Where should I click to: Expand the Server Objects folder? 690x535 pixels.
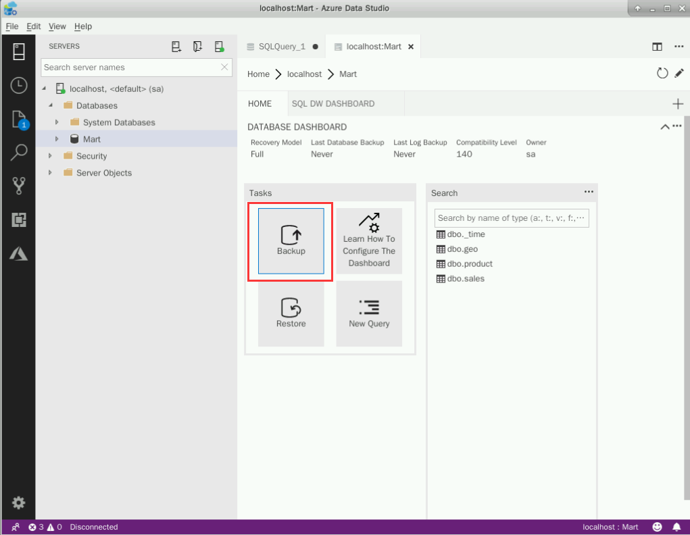(51, 173)
